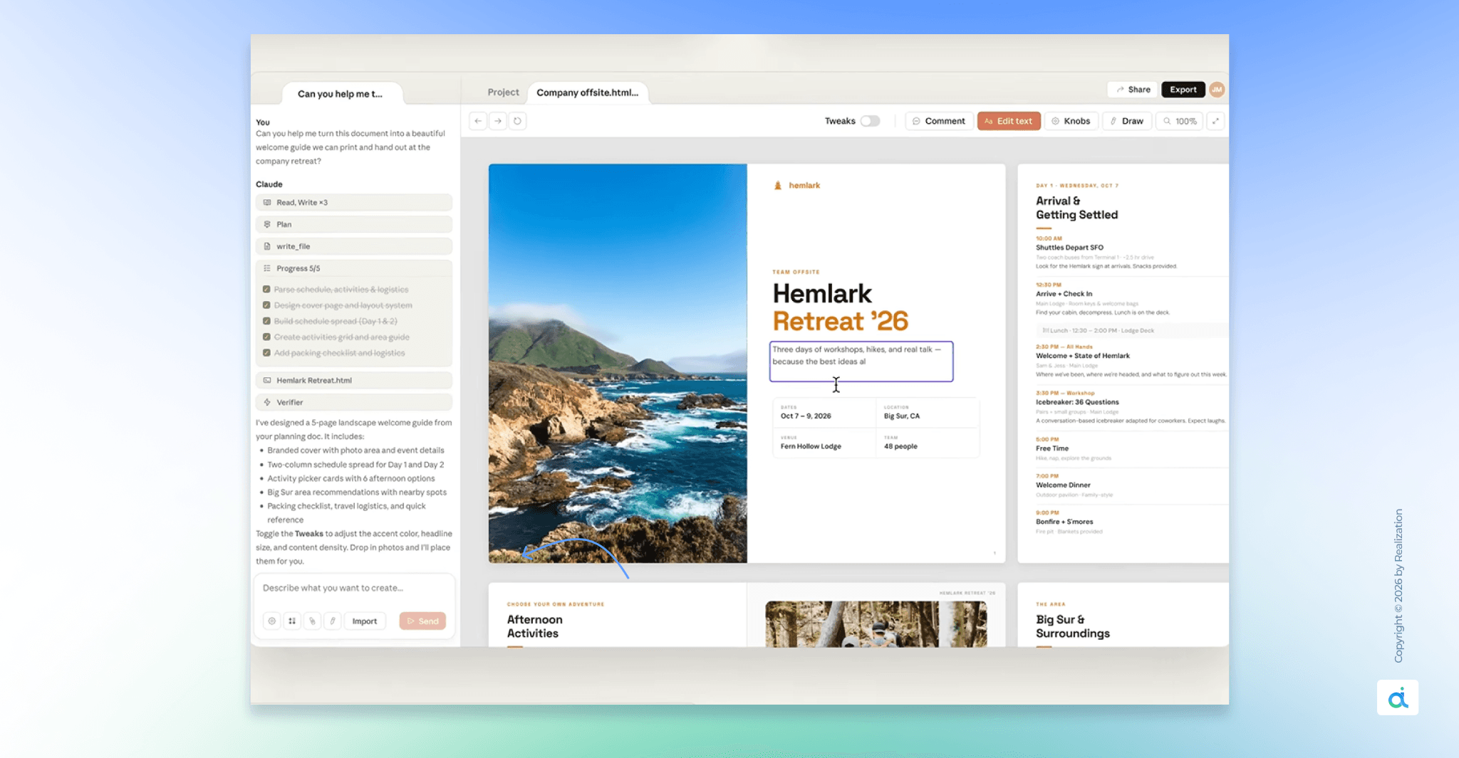1459x758 pixels.
Task: Click the 'Bonfire + S'mores' schedule item
Action: tap(1064, 522)
